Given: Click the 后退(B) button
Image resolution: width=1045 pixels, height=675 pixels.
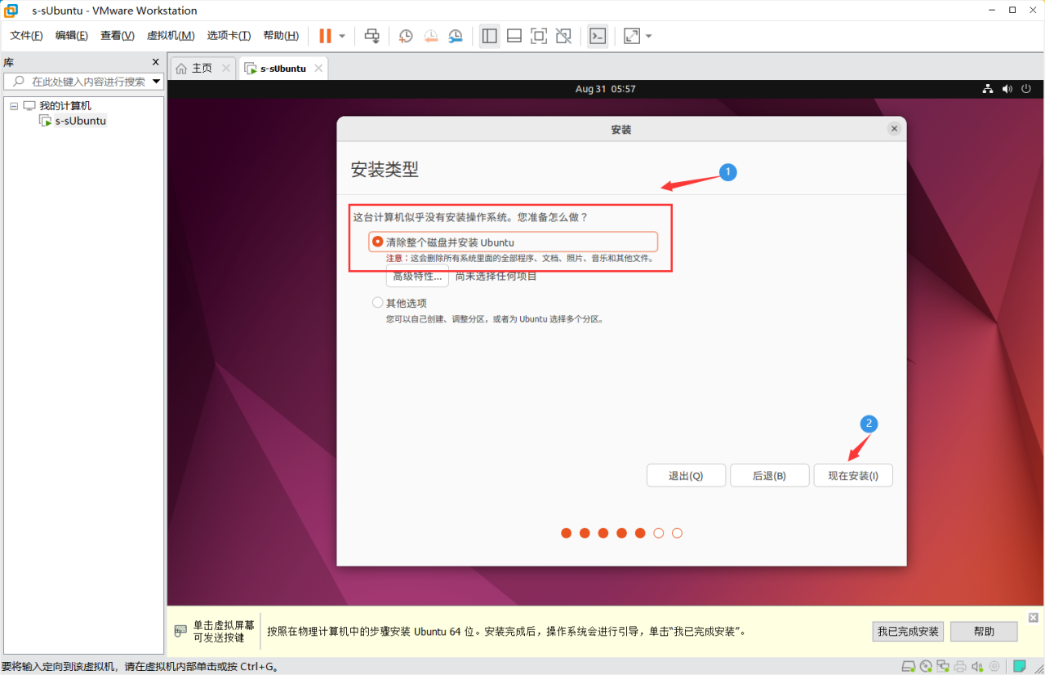Looking at the screenshot, I should pyautogui.click(x=769, y=476).
